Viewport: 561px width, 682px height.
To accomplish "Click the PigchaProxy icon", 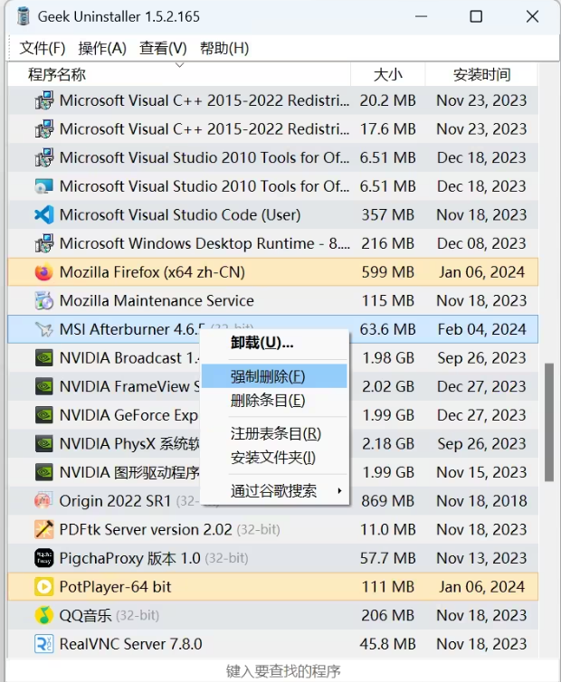I will 44,558.
